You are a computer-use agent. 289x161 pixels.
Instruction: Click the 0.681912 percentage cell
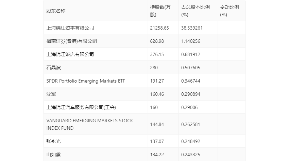click(191, 54)
